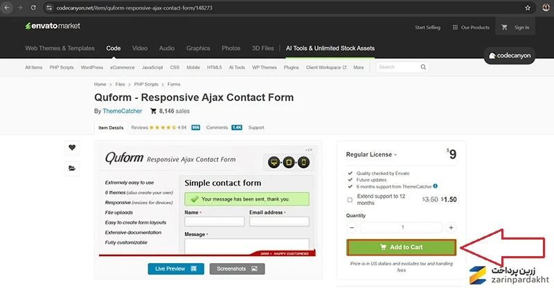Select the JavaScript category

pyautogui.click(x=152, y=67)
